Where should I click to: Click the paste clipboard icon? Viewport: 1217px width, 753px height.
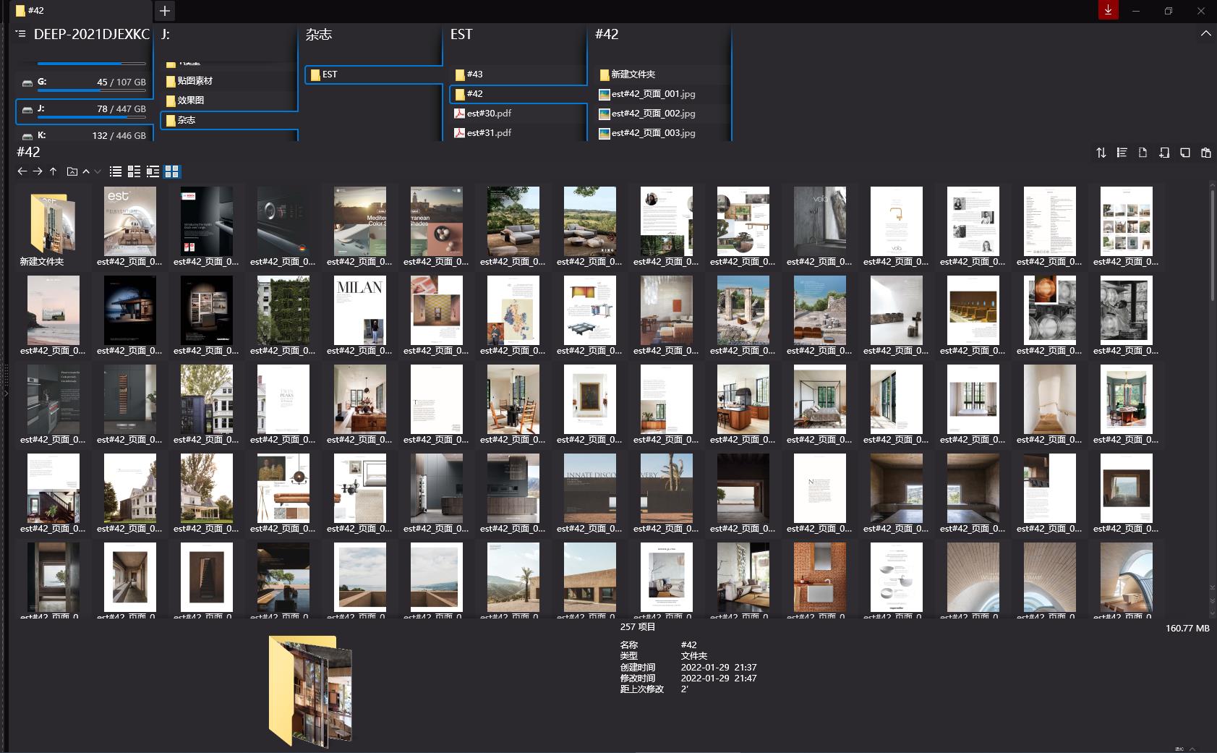point(1205,153)
